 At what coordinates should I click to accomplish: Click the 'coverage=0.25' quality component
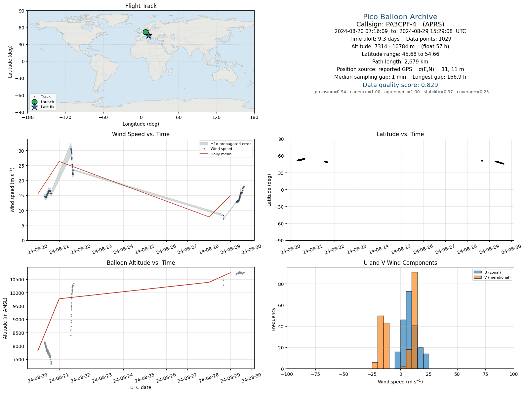coord(473,92)
